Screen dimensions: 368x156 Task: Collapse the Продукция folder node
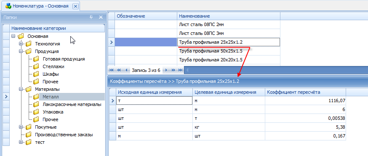[21, 51]
